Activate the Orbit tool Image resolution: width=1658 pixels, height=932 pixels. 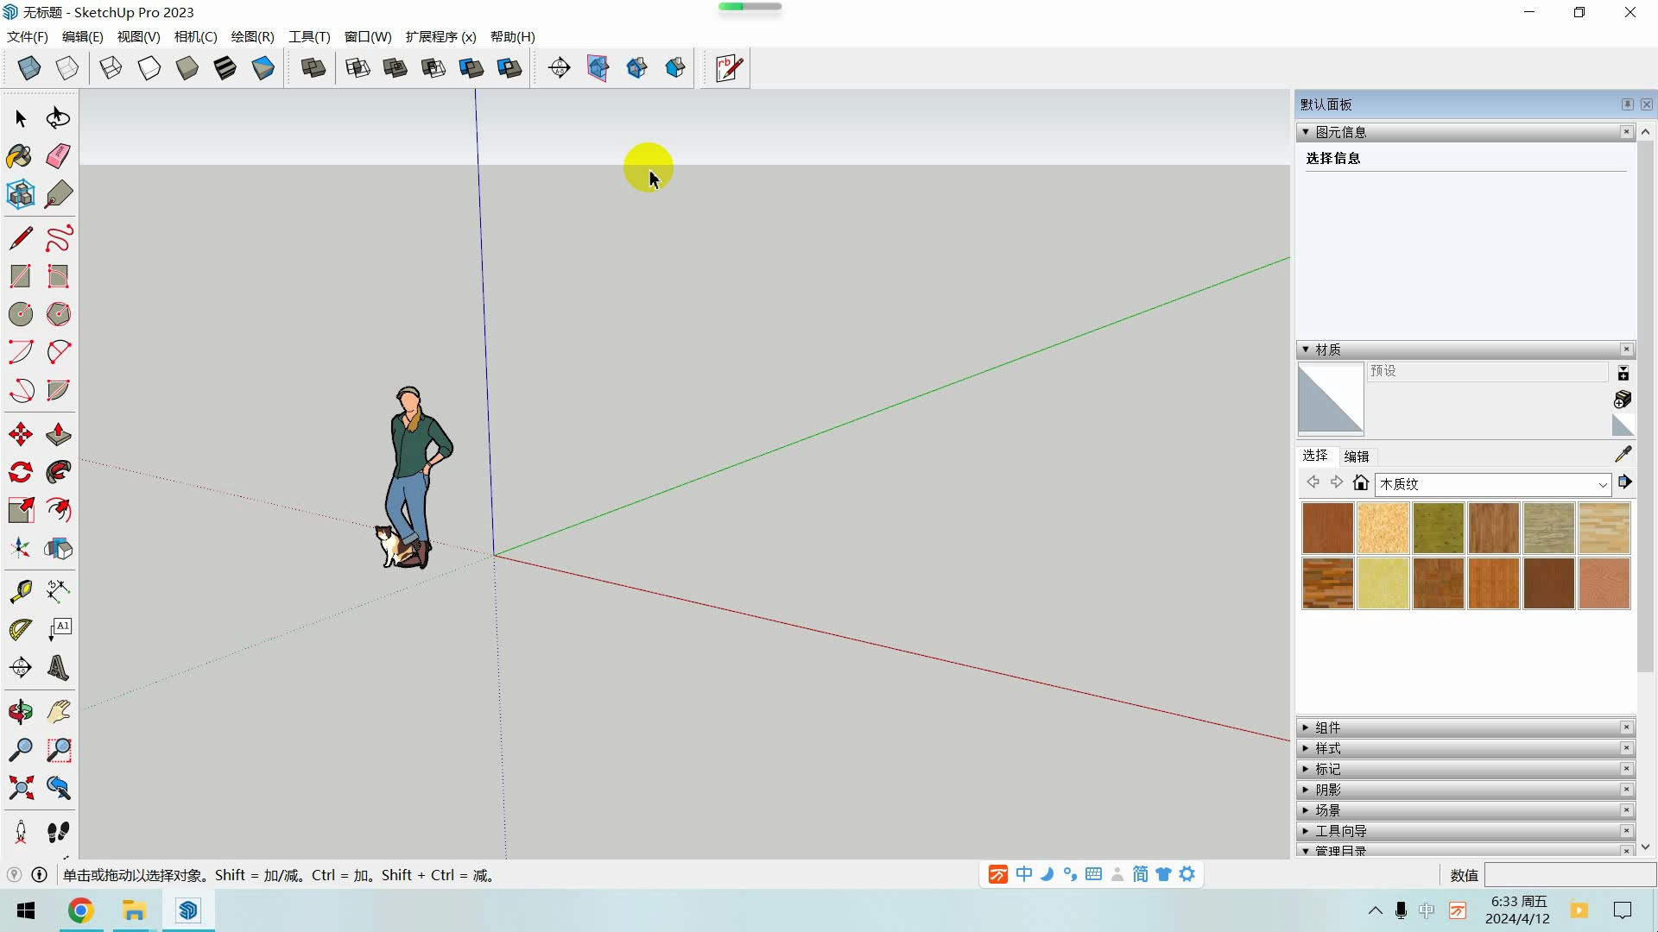pyautogui.click(x=20, y=712)
